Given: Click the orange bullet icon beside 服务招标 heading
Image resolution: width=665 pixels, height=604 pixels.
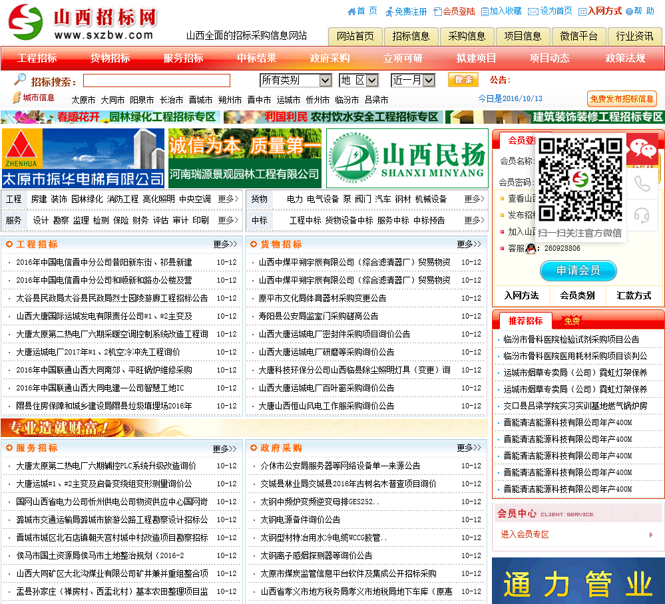Looking at the screenshot, I should 9,448.
